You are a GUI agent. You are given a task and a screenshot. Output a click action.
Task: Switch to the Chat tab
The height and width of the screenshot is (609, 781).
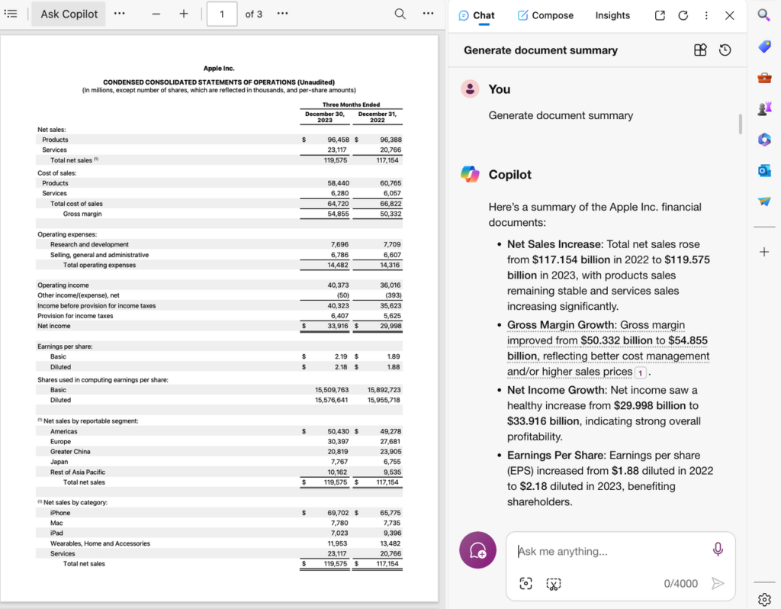pyautogui.click(x=477, y=15)
